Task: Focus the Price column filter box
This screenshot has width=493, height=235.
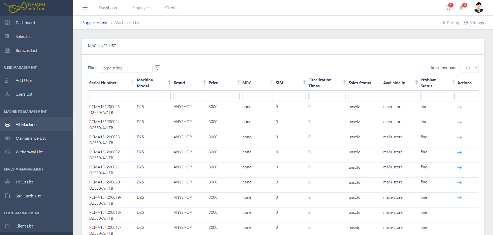Action: point(224,96)
